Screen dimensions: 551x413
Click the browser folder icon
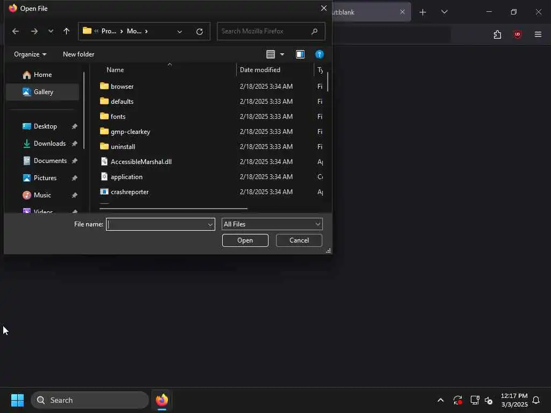(x=104, y=86)
